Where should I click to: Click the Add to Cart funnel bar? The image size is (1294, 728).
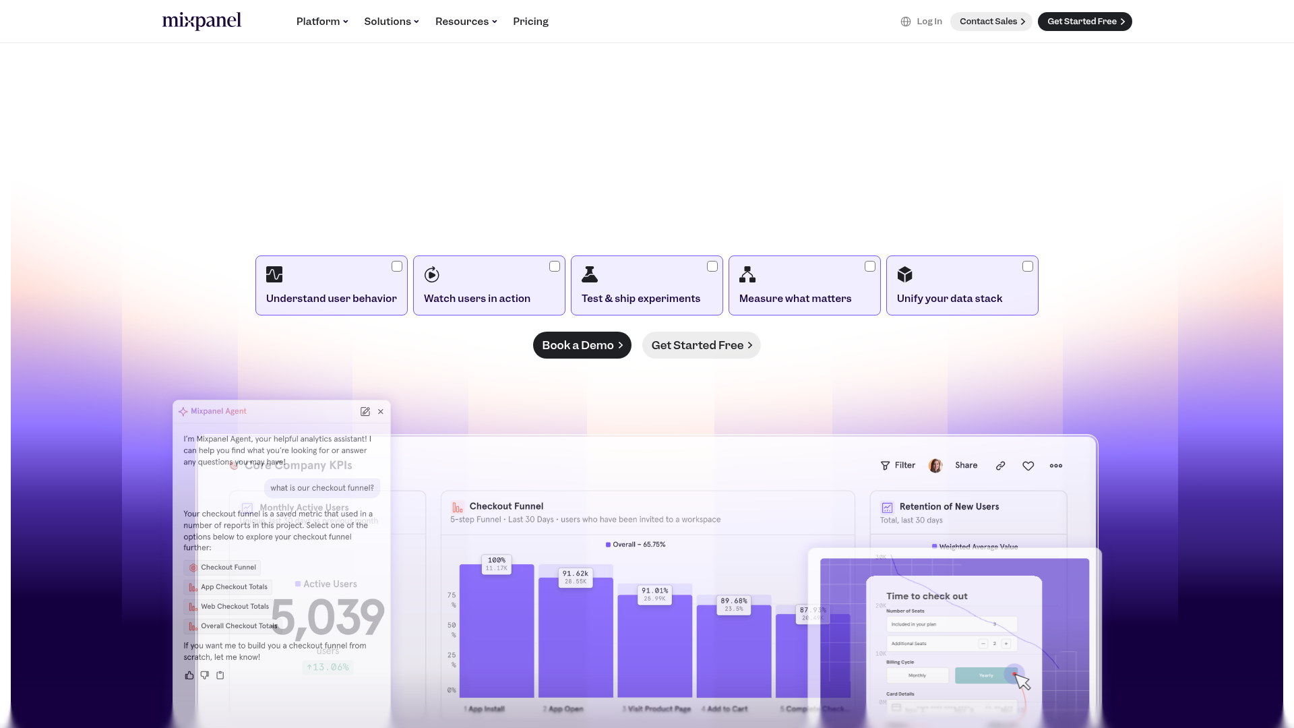pos(734,651)
